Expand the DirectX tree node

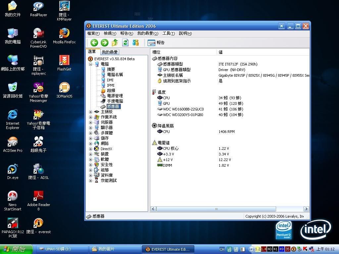tap(90, 149)
